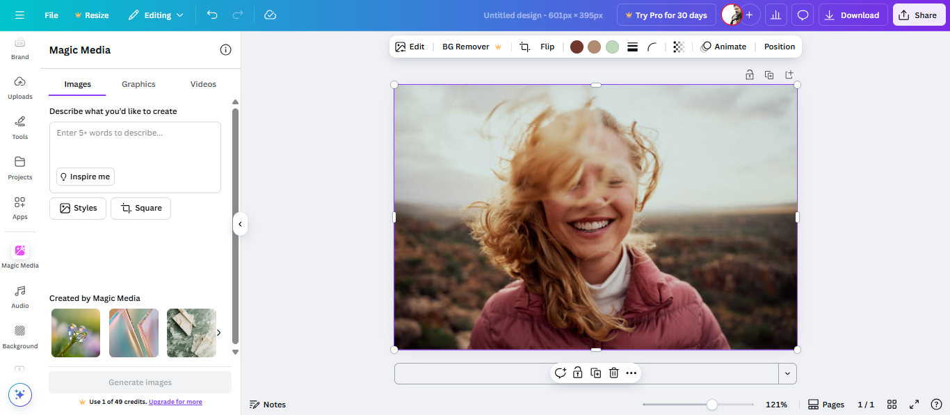The image size is (950, 415).
Task: Open the Projects panel
Action: (x=19, y=168)
